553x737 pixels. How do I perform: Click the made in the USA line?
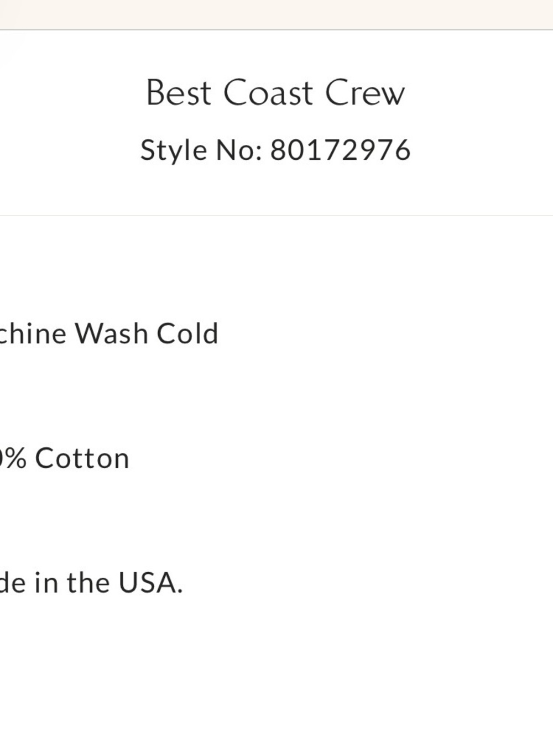pyautogui.click(x=91, y=582)
